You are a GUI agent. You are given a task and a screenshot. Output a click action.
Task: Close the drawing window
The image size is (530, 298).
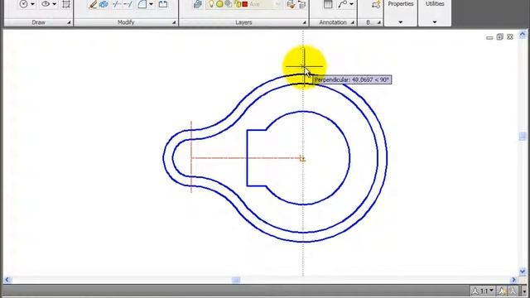click(x=510, y=36)
